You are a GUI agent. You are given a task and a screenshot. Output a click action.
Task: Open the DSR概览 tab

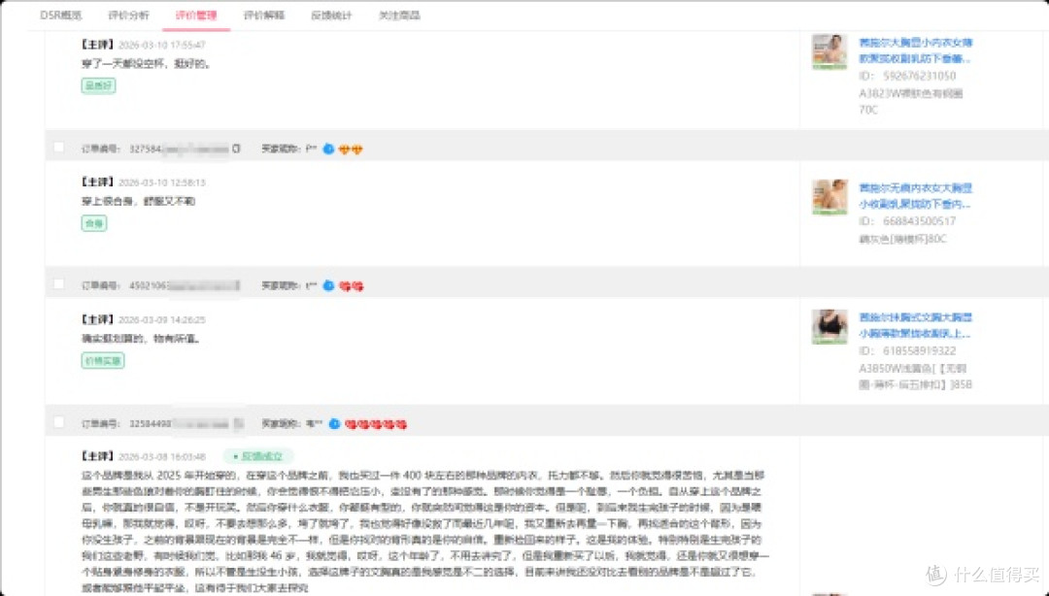[x=61, y=15]
